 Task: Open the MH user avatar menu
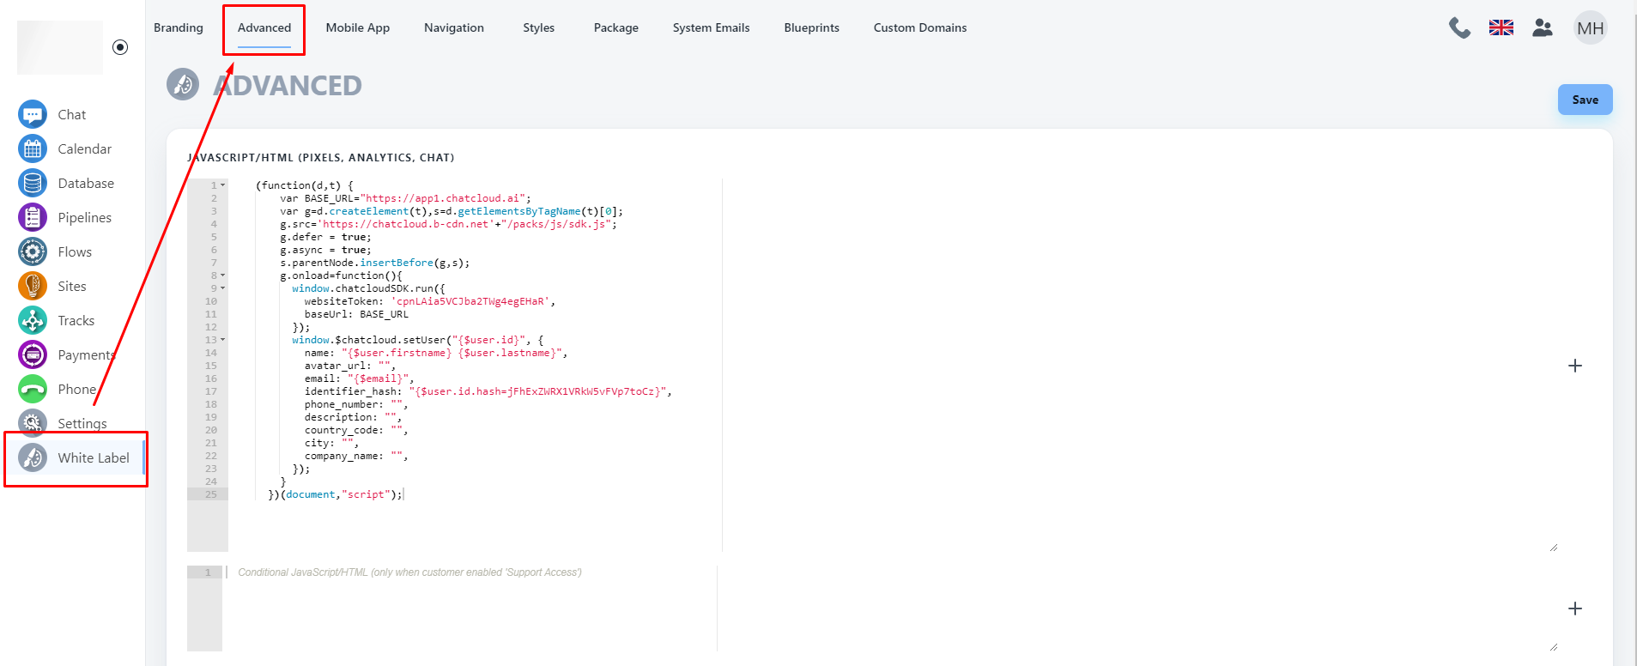click(x=1590, y=28)
